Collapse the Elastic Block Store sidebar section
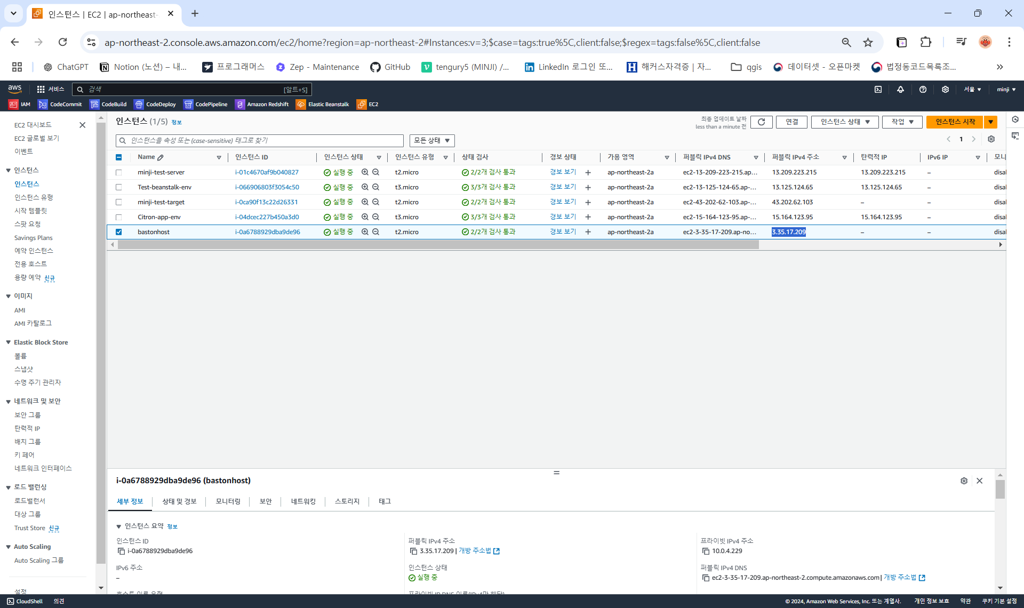The image size is (1024, 608). pos(9,342)
